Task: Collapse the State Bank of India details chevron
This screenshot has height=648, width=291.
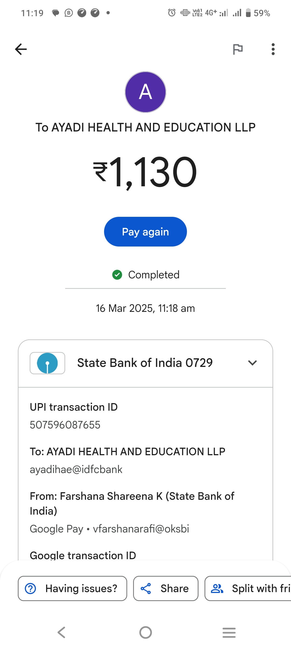Action: point(252,363)
